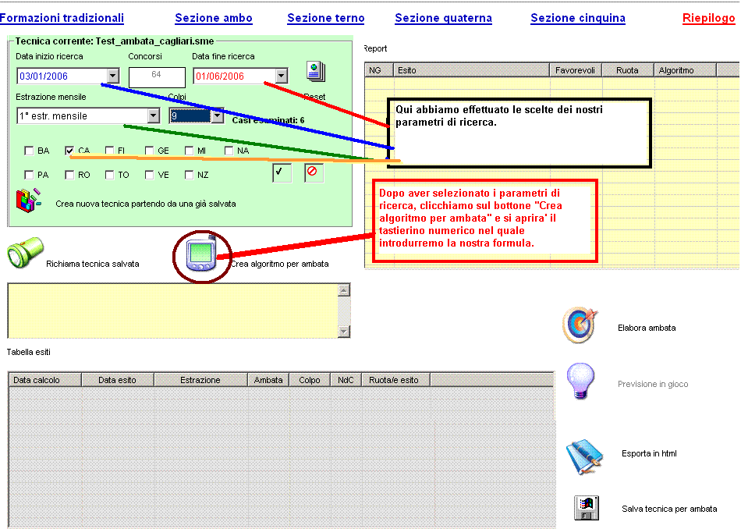This screenshot has width=741, height=529.
Task: Click the Ruota column header in Report
Action: [628, 70]
